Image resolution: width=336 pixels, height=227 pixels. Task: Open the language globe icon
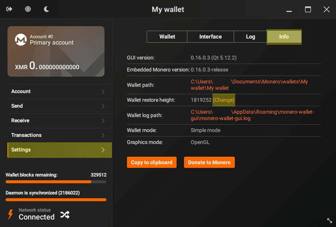tap(28, 9)
